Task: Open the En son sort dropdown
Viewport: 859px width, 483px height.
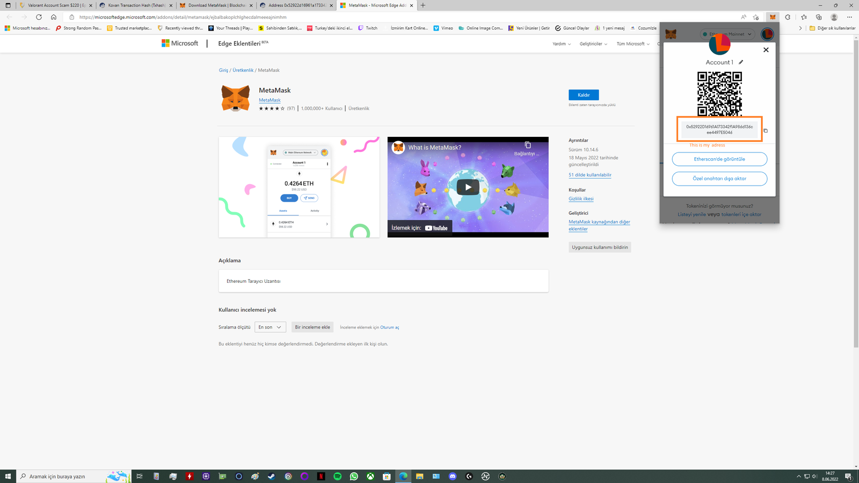Action: 270,327
